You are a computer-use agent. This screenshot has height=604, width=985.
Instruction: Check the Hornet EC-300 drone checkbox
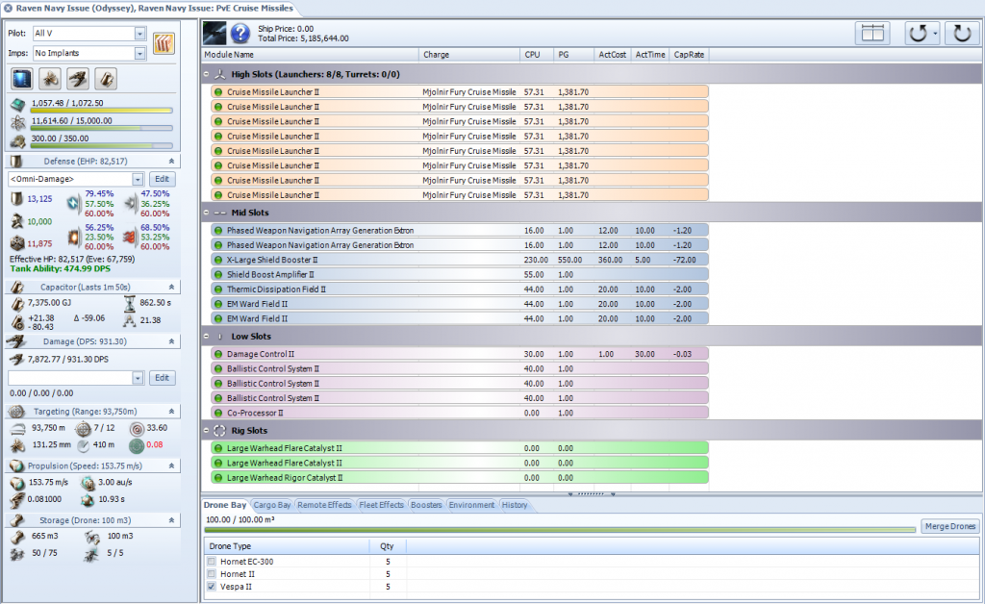(x=212, y=562)
